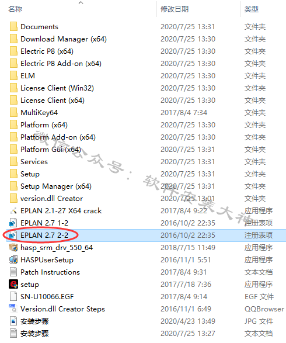Click the EPLAN 2.7 1-2 registry file icon

(13, 223)
